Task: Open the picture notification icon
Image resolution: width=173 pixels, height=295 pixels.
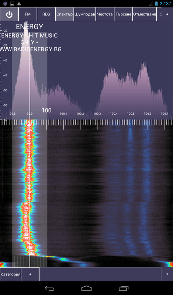Action: point(12,4)
